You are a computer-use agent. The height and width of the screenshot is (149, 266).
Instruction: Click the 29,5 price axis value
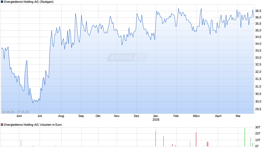pyautogui.click(x=258, y=109)
